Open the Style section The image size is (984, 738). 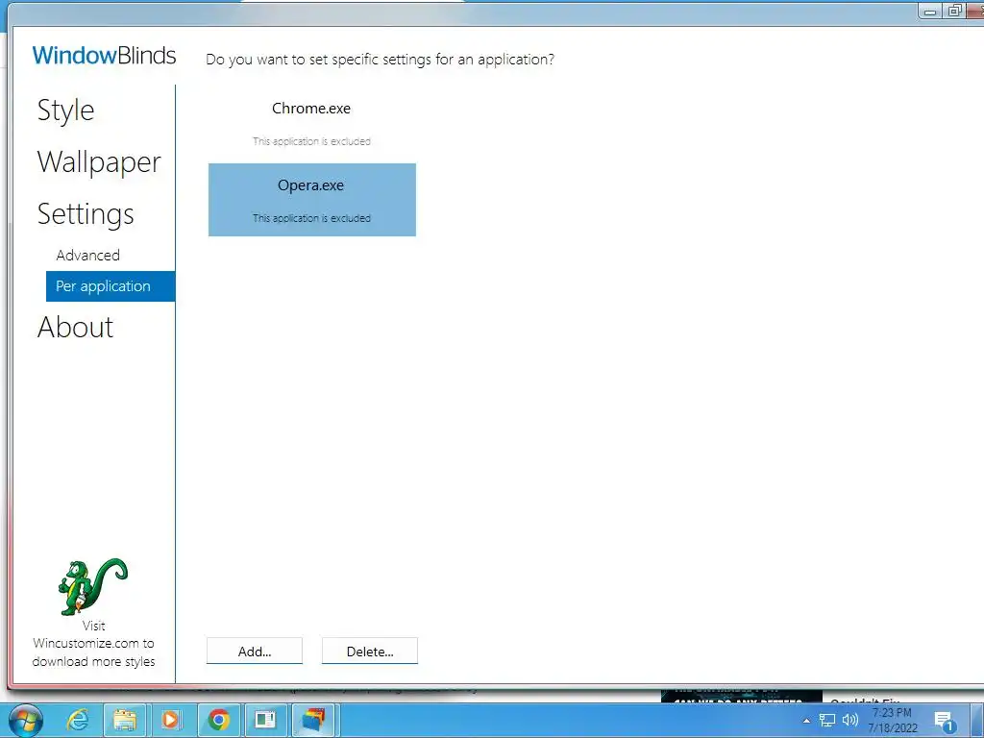click(66, 111)
